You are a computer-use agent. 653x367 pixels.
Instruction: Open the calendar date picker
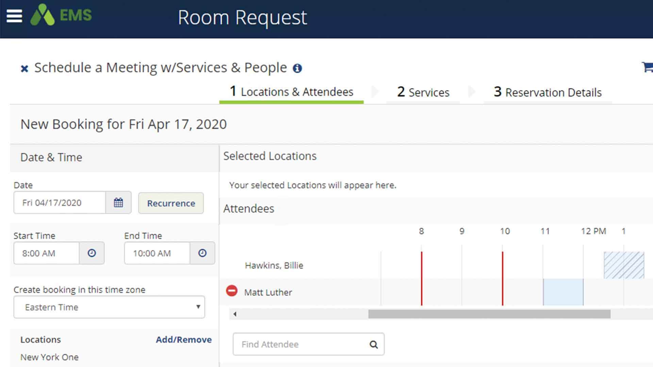pos(118,203)
